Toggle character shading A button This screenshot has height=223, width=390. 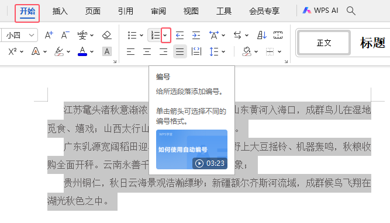coord(107,51)
